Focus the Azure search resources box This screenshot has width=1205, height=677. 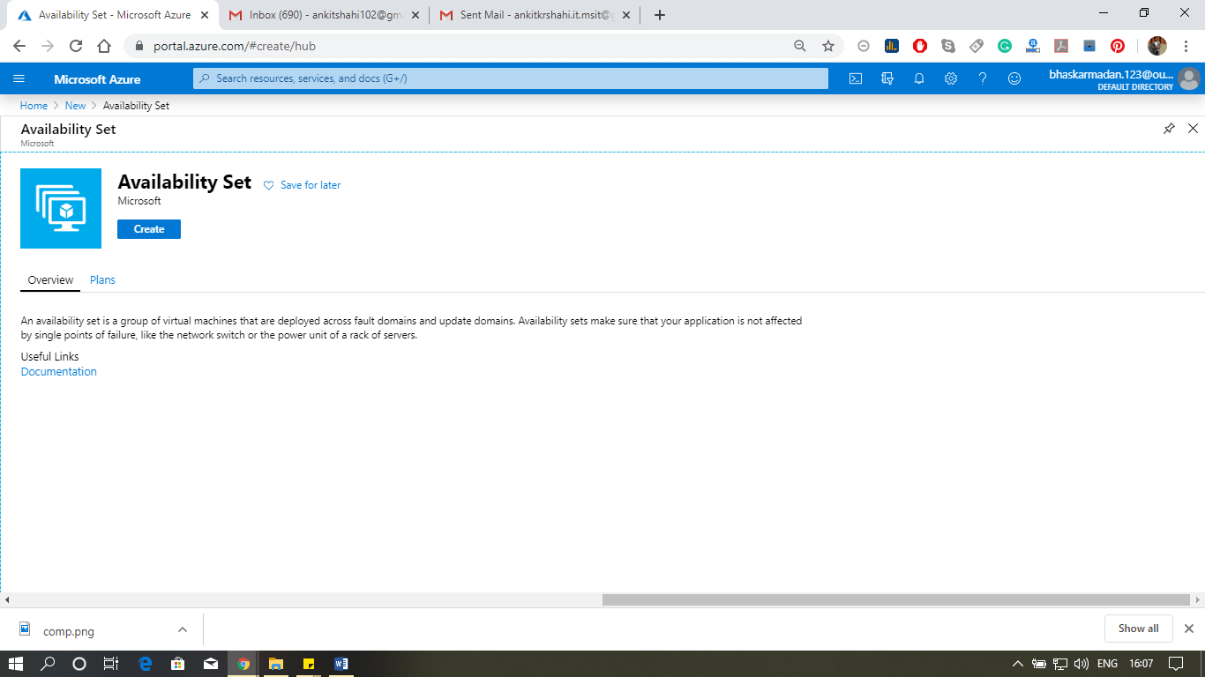511,78
